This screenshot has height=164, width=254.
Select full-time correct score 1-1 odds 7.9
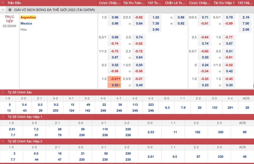pos(183,108)
